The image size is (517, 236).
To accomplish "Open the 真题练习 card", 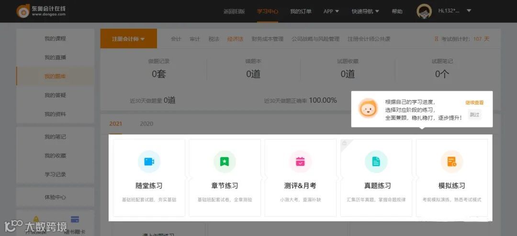I will [376, 178].
